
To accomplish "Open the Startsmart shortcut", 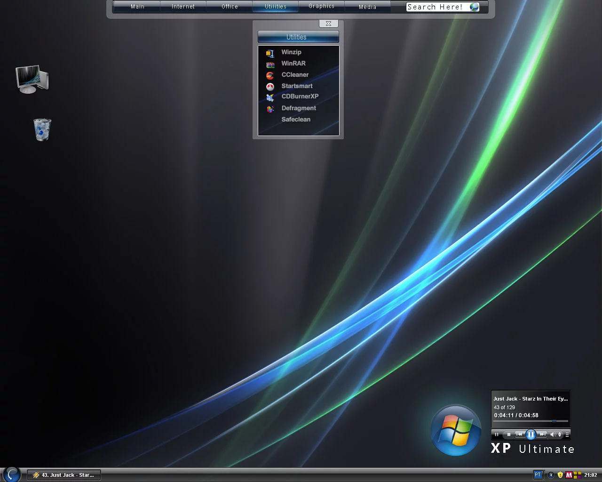I will [x=296, y=86].
